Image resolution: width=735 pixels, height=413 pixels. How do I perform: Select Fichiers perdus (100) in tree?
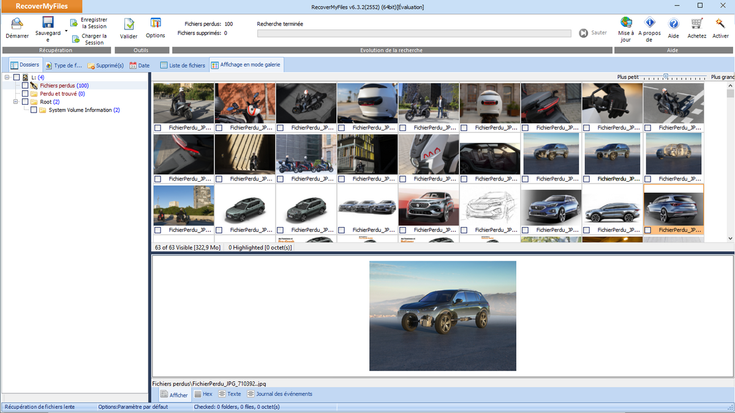tap(64, 86)
